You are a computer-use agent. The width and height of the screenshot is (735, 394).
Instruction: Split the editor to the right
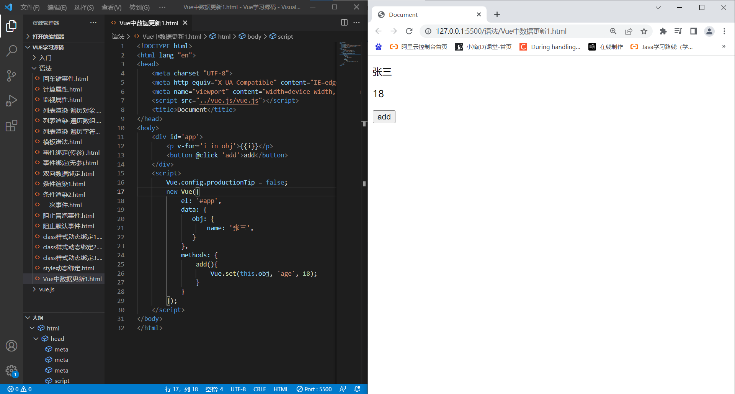point(344,23)
